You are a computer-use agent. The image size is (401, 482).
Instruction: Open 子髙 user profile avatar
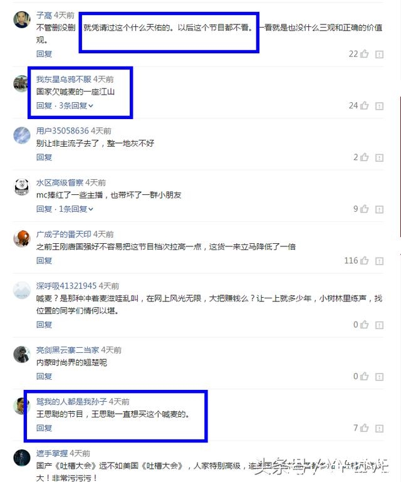(x=22, y=19)
